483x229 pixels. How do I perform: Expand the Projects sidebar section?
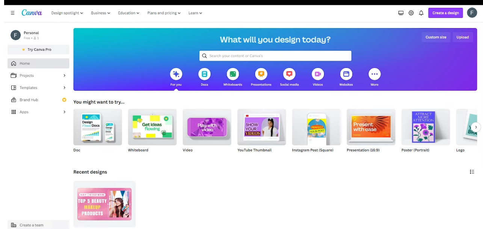[x=64, y=75]
